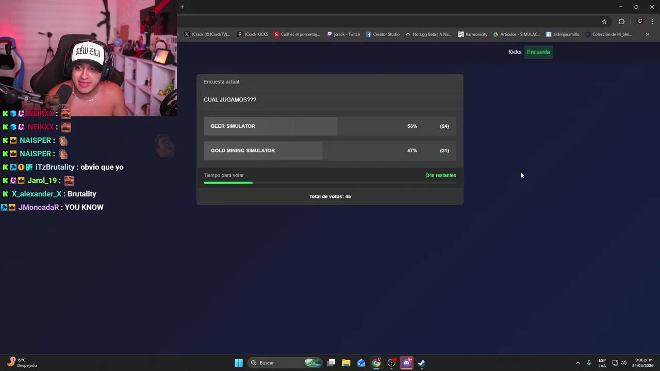Viewport: 660px width, 371px height.
Task: Open the Noiz.gg Beta bookmark
Action: coord(428,35)
